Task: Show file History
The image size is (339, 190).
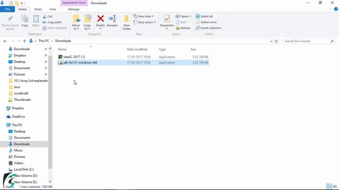Action: 183,28
